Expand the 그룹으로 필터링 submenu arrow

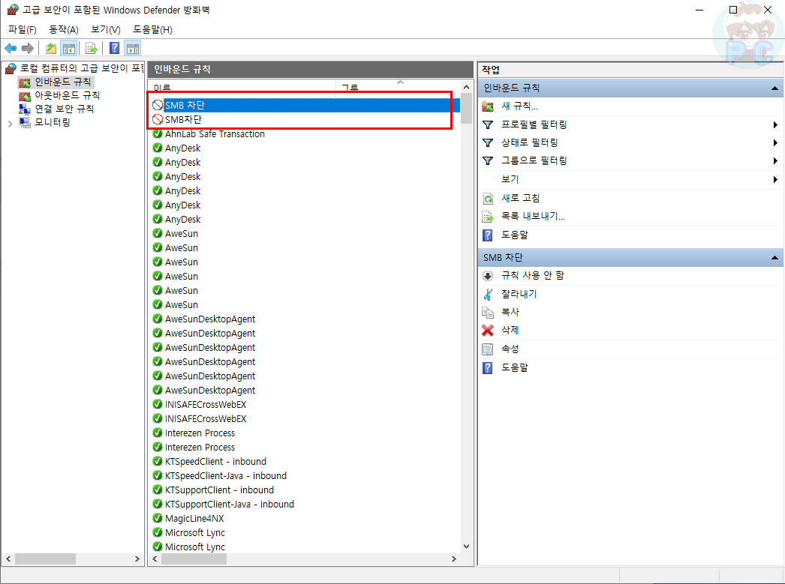tap(775, 161)
